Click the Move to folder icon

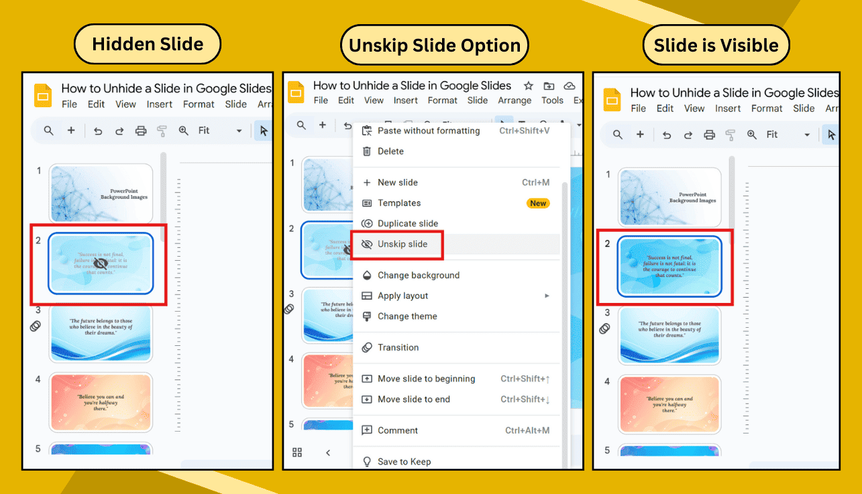[549, 86]
